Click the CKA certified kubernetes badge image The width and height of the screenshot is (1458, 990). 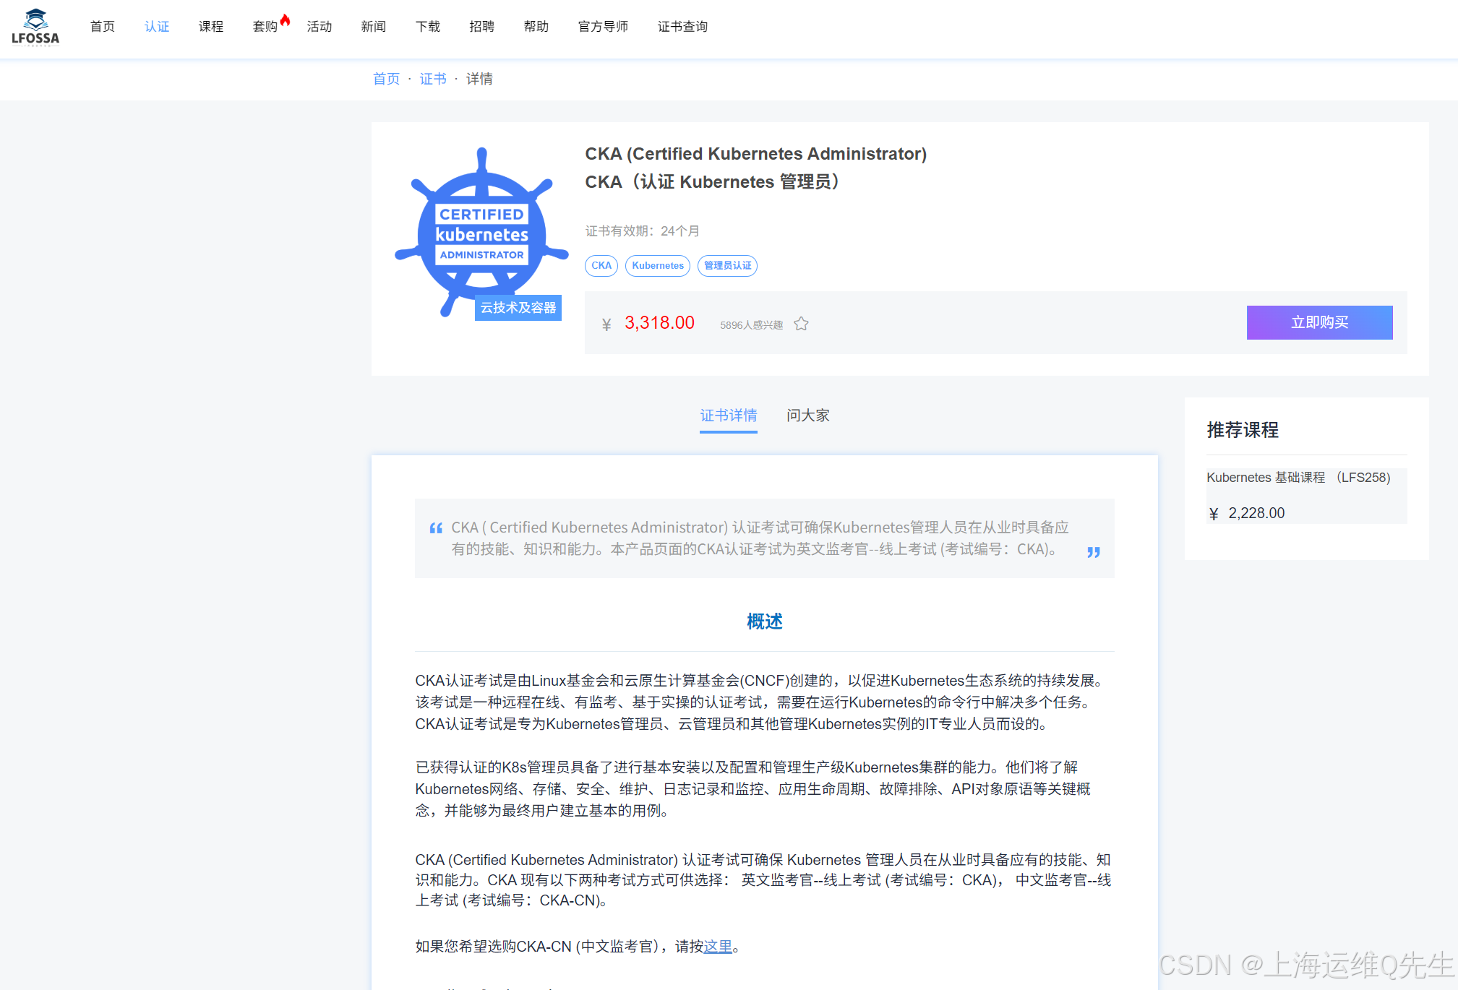[x=481, y=232]
